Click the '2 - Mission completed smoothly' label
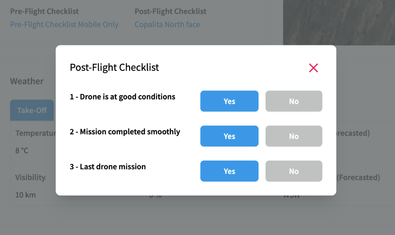The image size is (395, 235). [x=125, y=132]
